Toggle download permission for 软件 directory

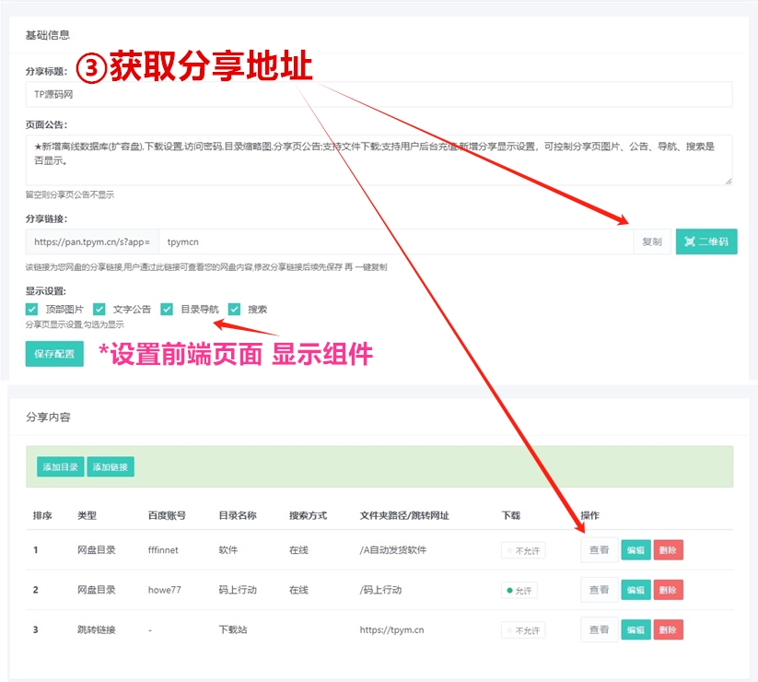coord(522,549)
